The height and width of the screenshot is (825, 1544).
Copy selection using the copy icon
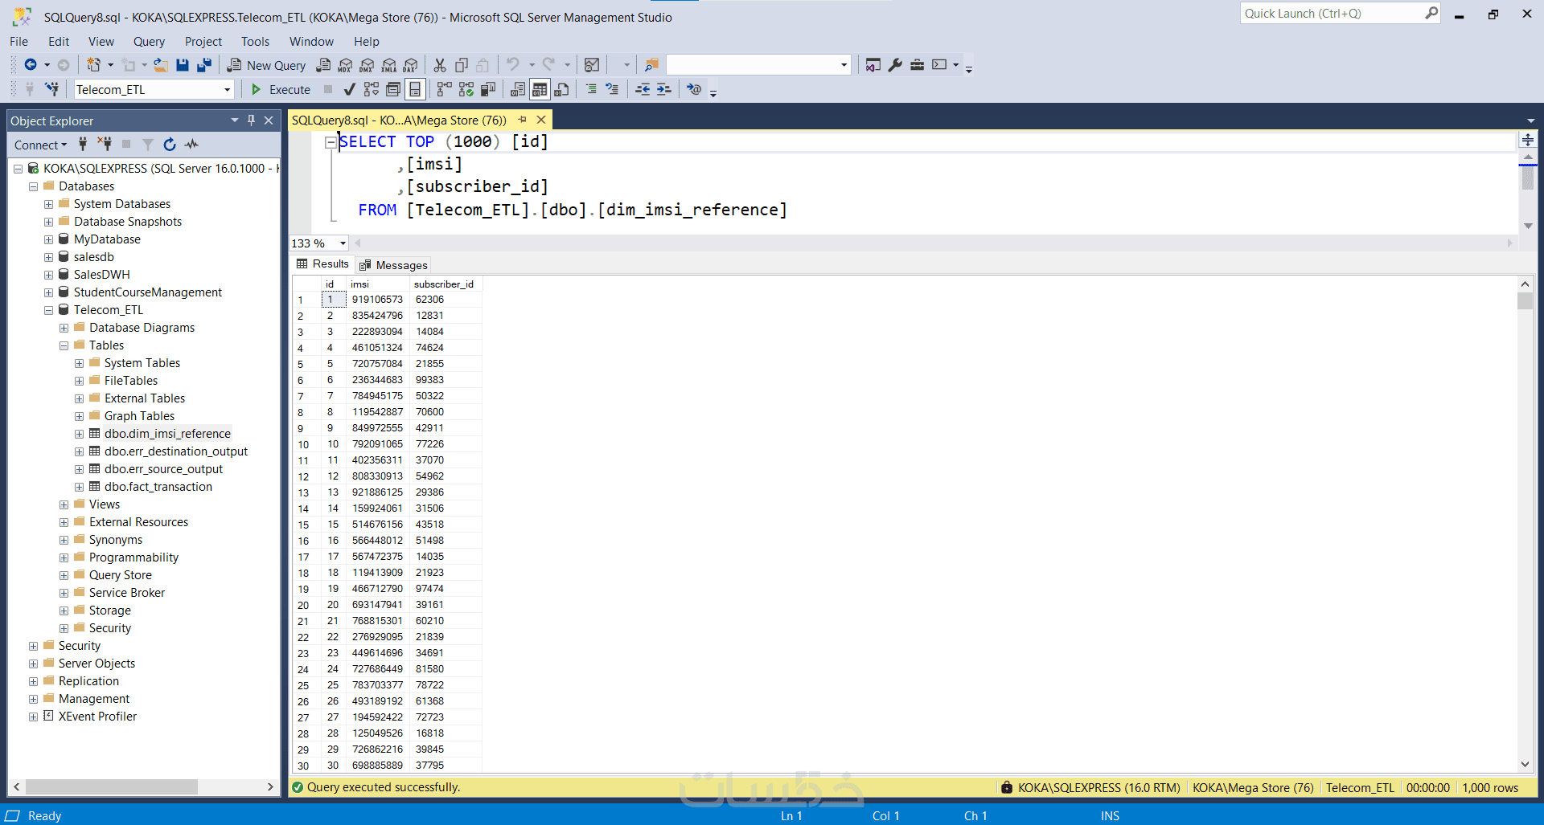[x=462, y=65]
